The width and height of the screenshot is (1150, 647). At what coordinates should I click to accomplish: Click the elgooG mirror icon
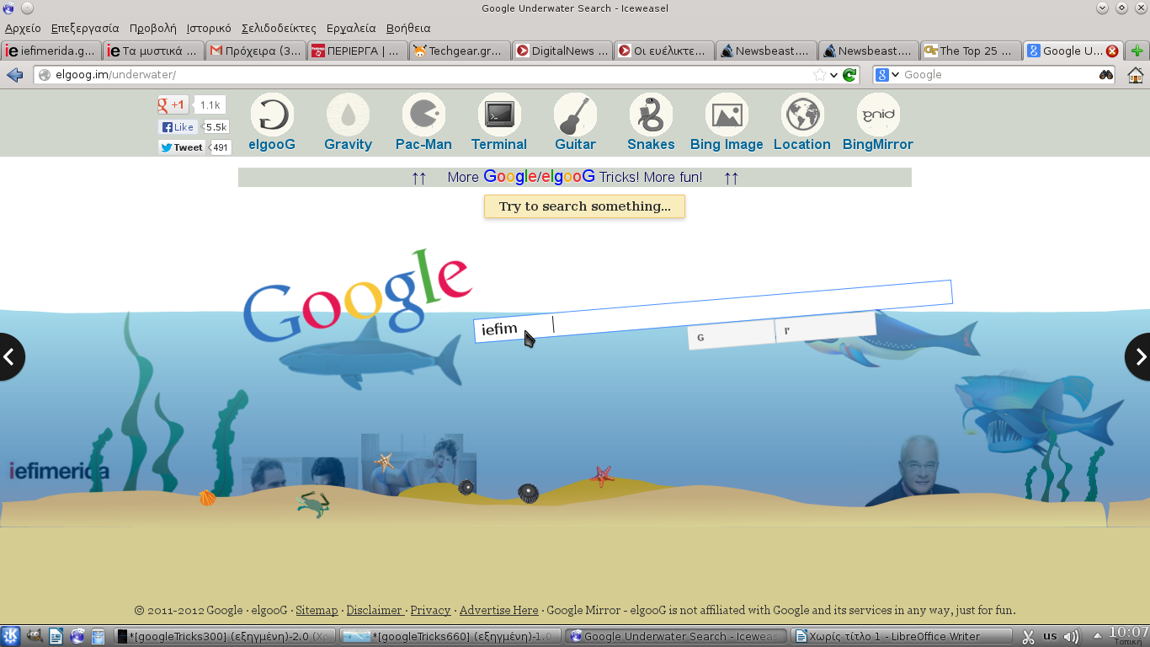click(272, 115)
